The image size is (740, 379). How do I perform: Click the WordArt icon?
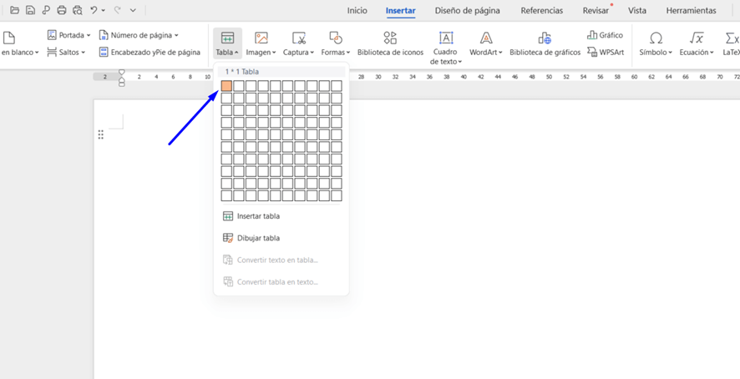click(486, 38)
